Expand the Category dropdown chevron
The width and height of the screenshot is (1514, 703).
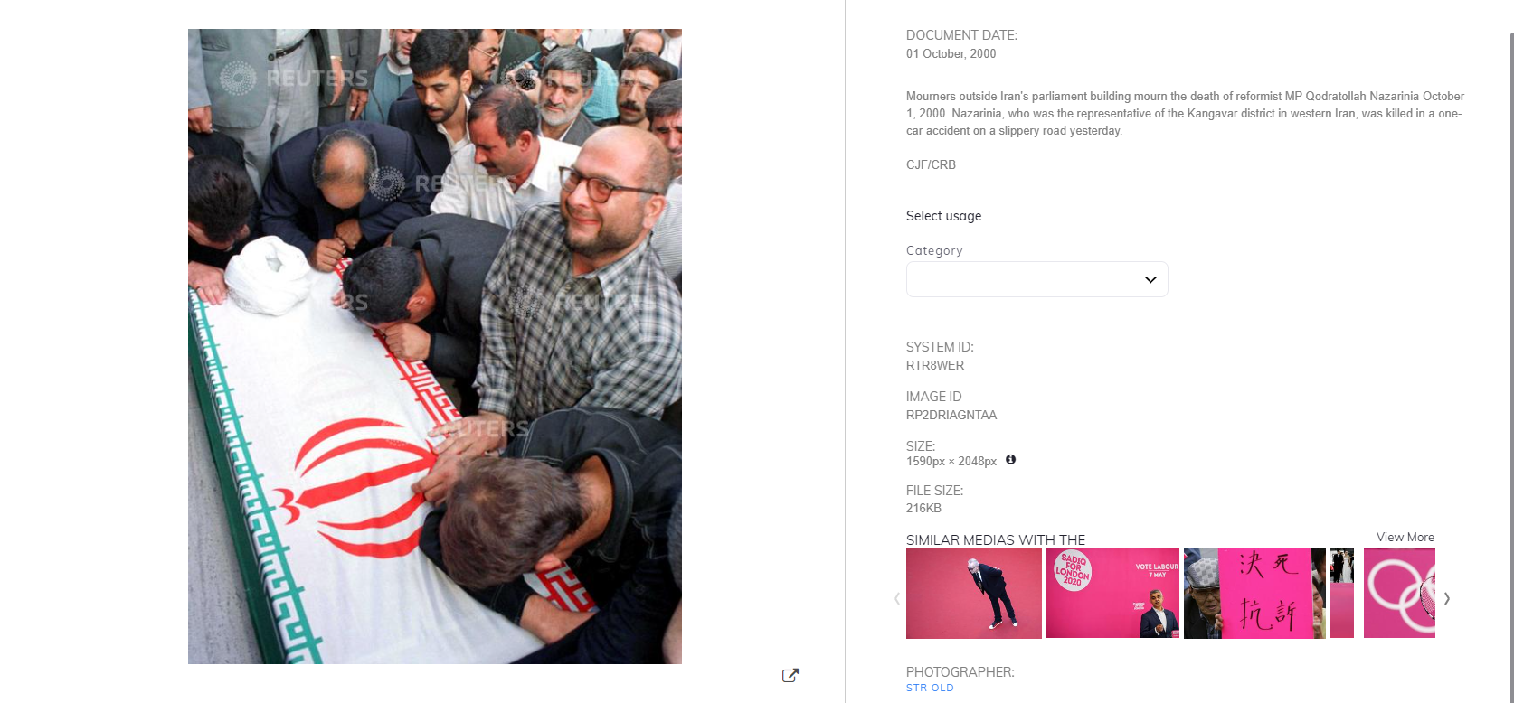(x=1150, y=279)
